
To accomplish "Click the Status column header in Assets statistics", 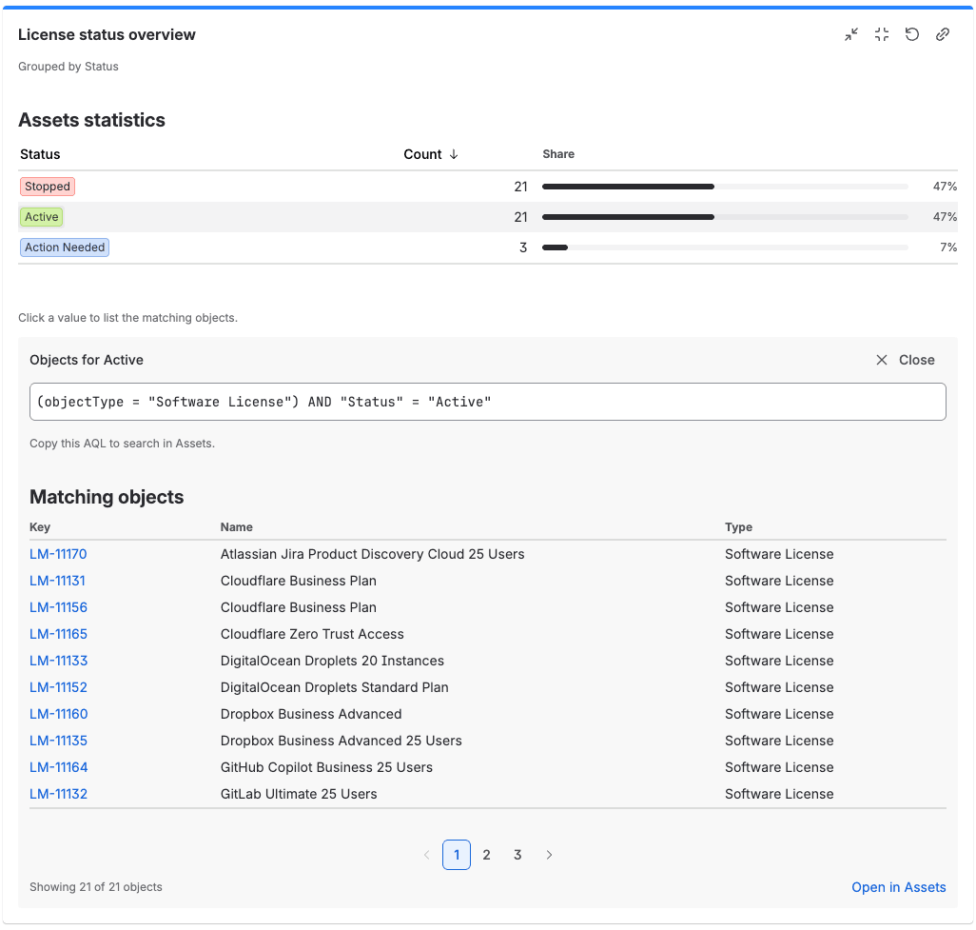I will tap(40, 154).
